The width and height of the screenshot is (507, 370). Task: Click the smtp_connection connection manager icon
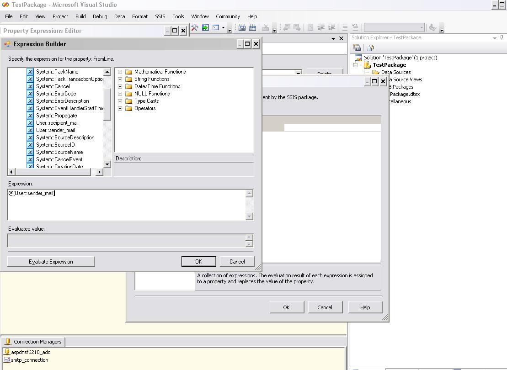pyautogui.click(x=7, y=360)
